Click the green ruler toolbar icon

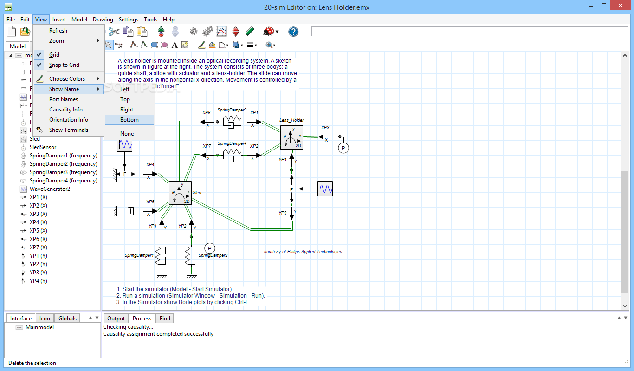[250, 32]
